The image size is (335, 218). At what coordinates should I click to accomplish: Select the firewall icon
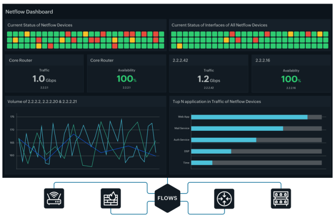pyautogui.click(x=111, y=198)
